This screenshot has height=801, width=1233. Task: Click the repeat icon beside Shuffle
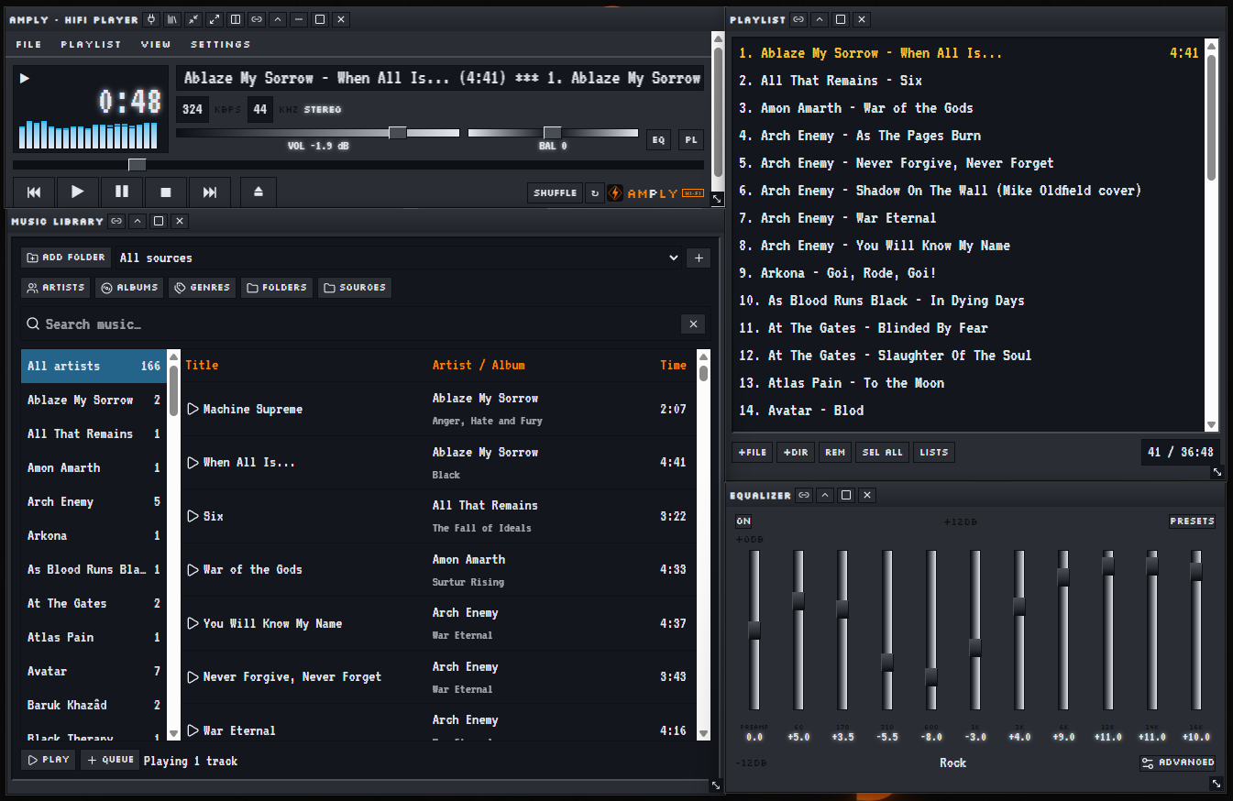[594, 193]
